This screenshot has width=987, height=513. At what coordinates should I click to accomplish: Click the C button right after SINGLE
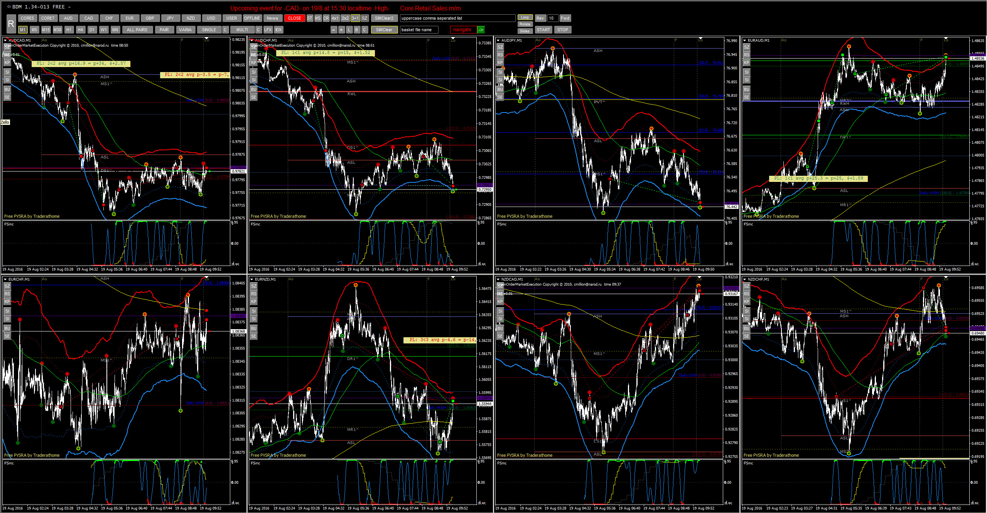point(226,30)
